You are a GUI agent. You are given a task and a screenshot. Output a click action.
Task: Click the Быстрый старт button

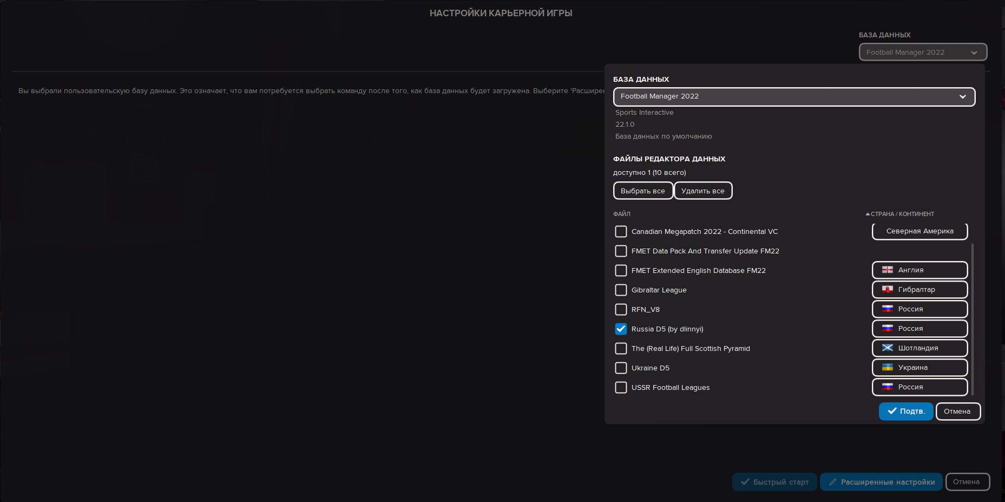[774, 482]
